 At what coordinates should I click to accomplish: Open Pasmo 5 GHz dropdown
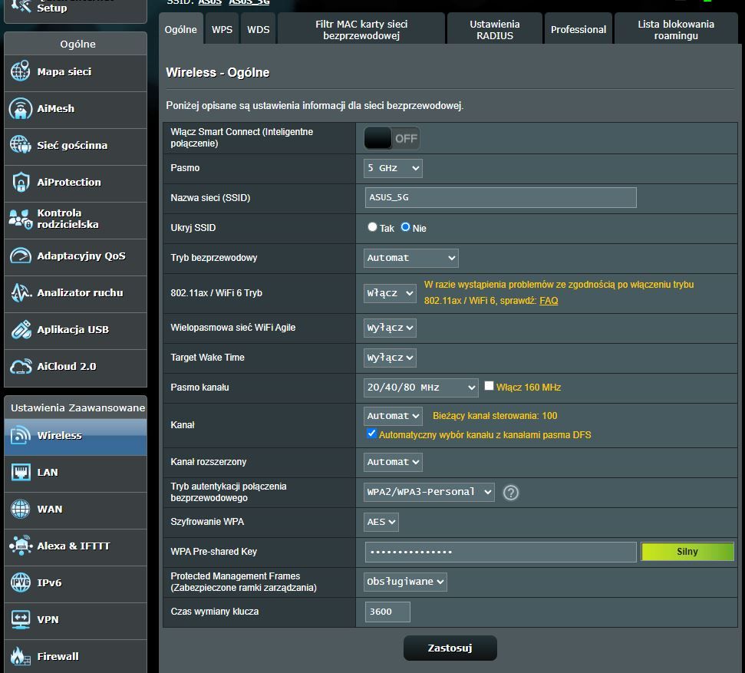(393, 168)
